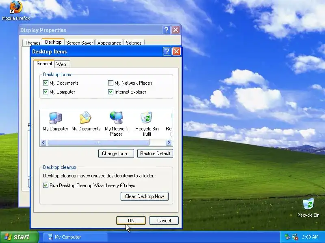This screenshot has height=243, width=325.
Task: Switch to My Computer taskbar window
Action: coord(76,237)
